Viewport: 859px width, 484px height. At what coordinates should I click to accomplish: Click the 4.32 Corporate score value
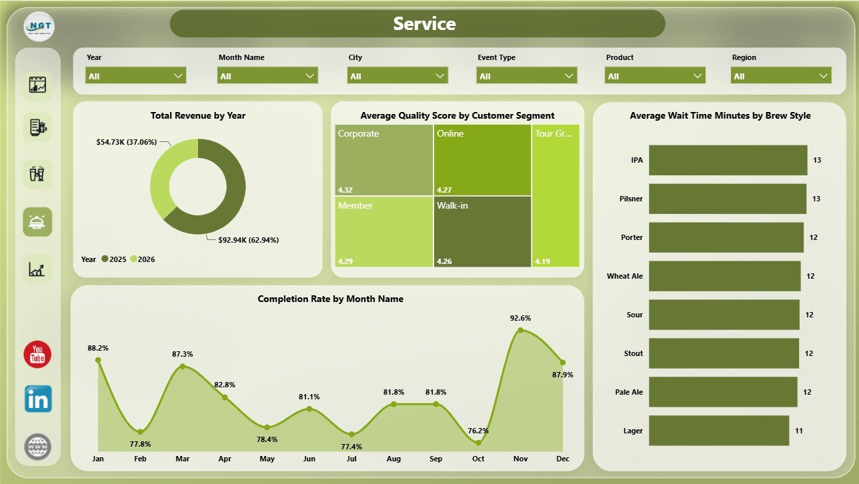click(x=345, y=189)
